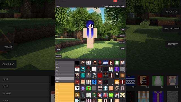Image resolution: width=181 pixels, height=102 pixels.
Task: Click the small ADJUST DOWN button
Action: click(x=122, y=42)
